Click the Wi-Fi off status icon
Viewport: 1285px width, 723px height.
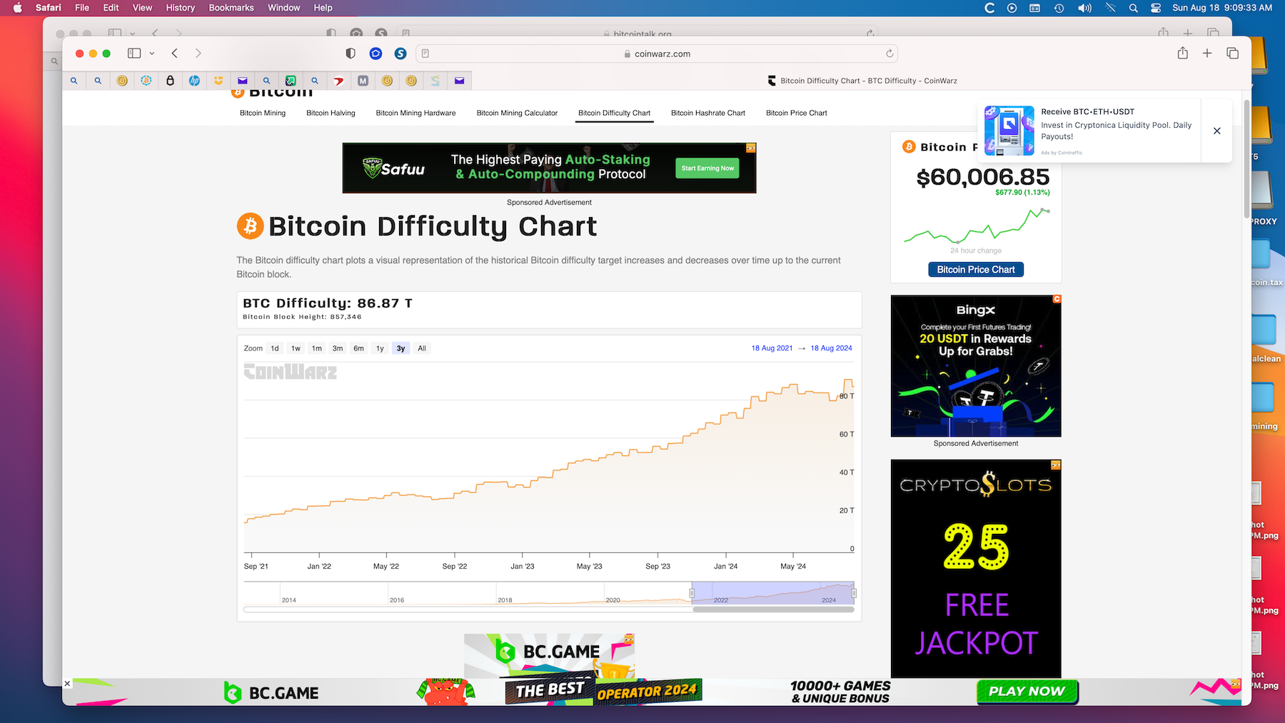pos(1110,8)
